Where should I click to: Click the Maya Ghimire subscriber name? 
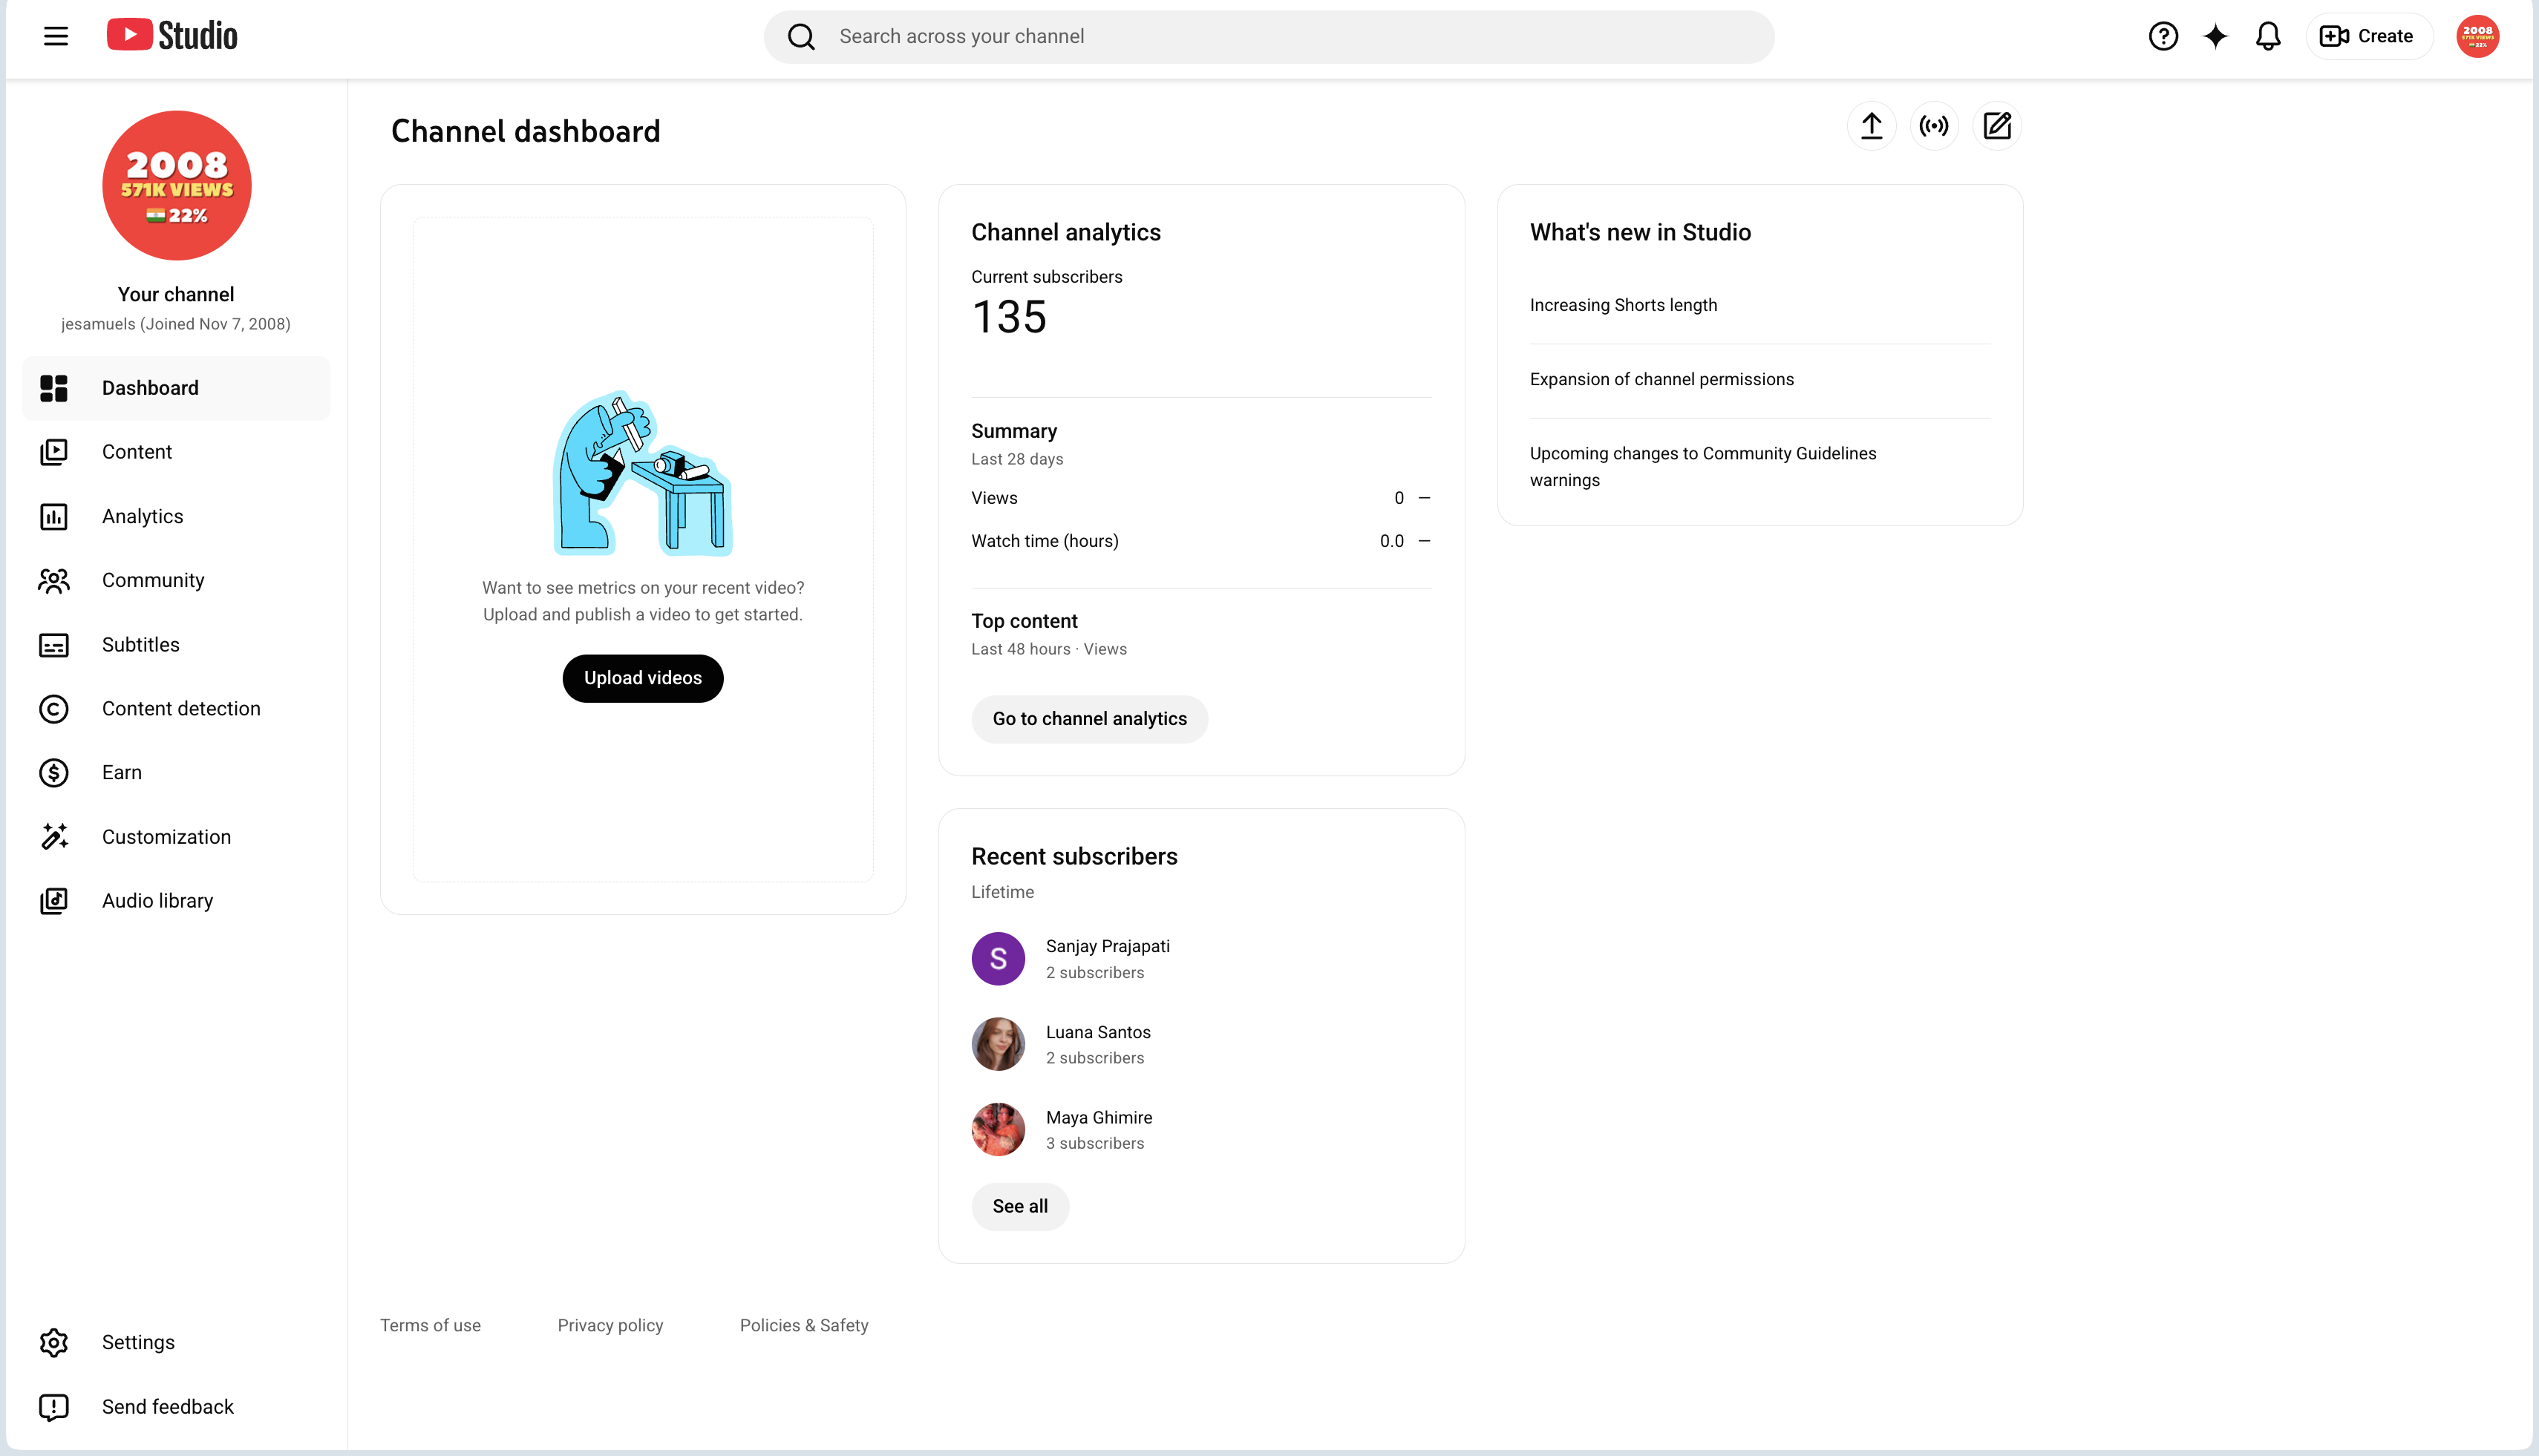(x=1099, y=1117)
